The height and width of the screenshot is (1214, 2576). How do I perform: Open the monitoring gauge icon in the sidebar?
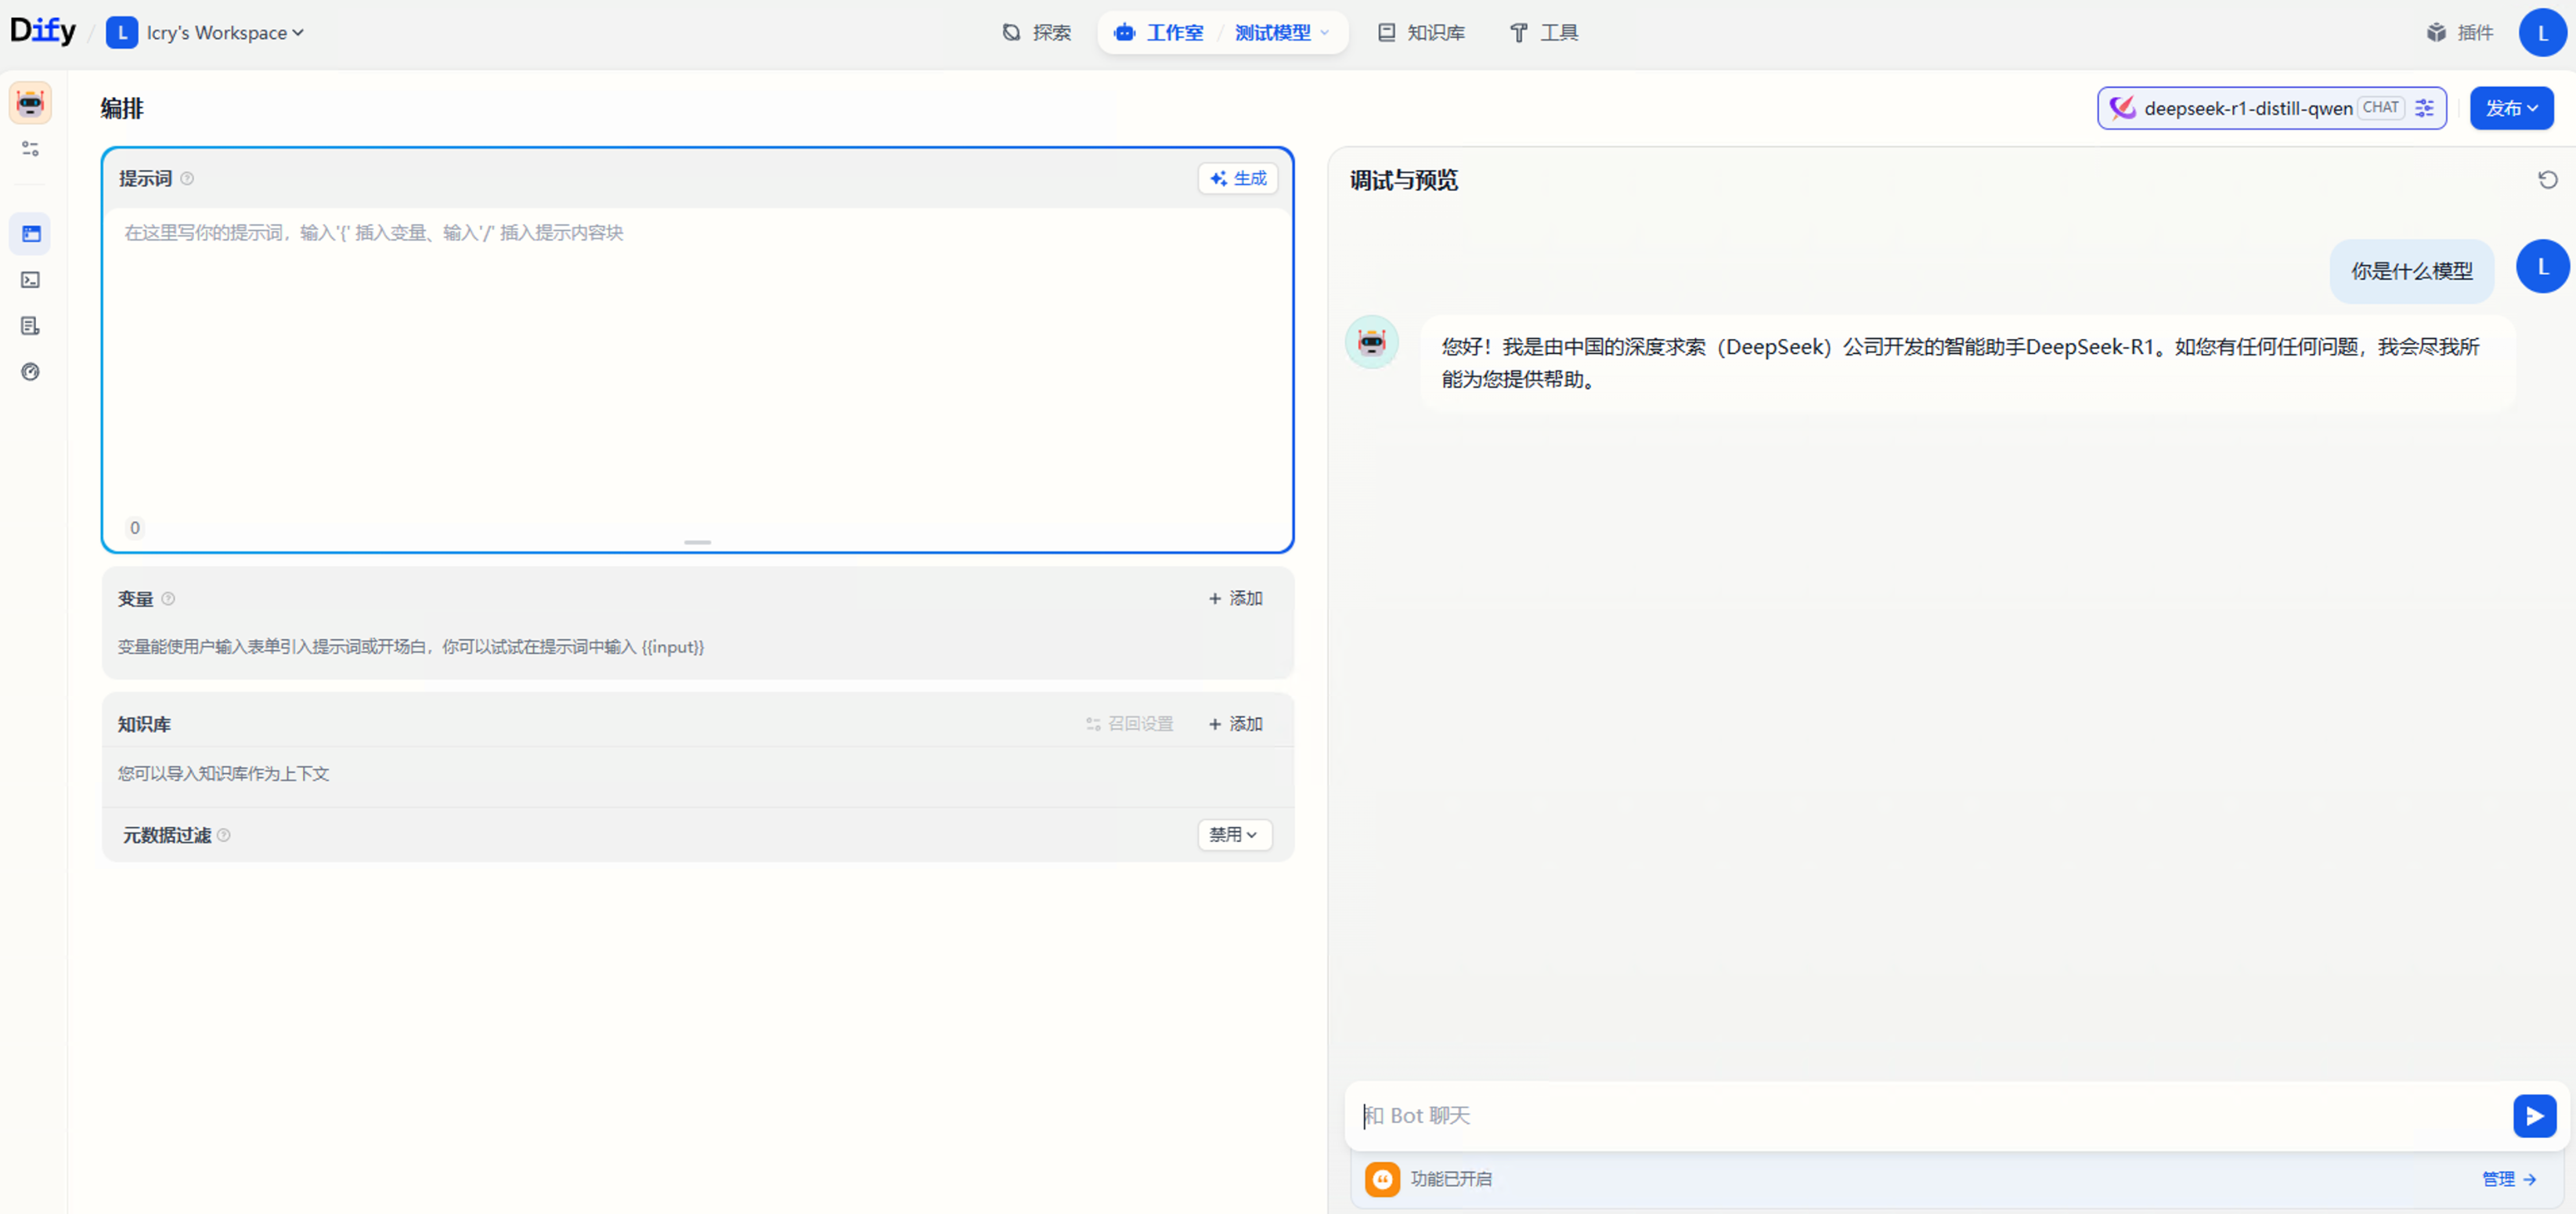[30, 371]
